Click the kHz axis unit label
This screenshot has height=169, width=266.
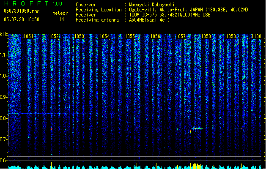click(x=4, y=34)
